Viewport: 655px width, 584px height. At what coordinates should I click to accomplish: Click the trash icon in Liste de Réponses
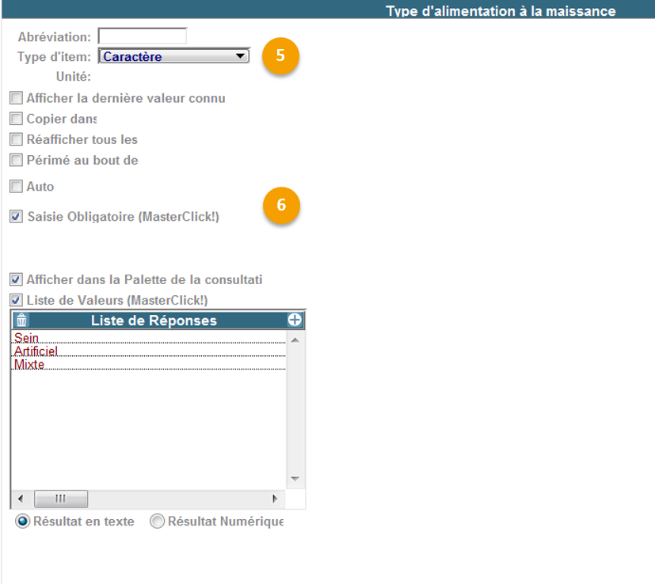point(21,320)
